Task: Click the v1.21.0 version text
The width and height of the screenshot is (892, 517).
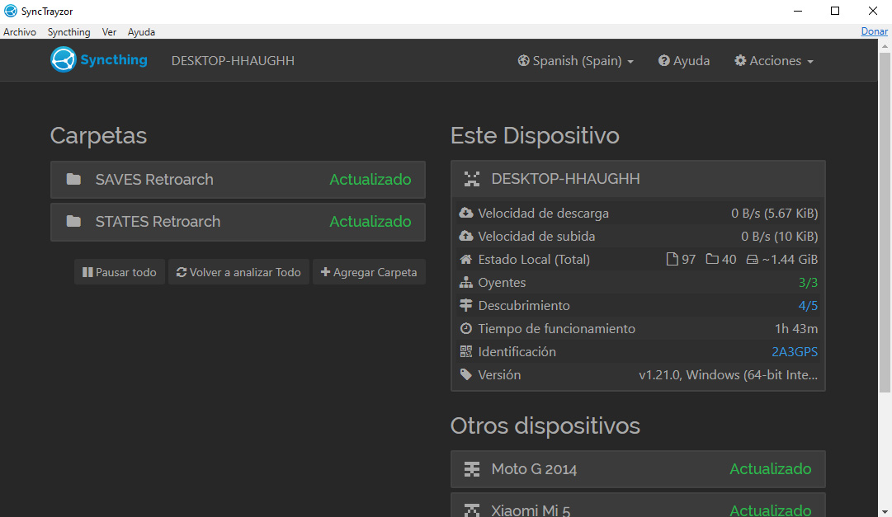Action: tap(728, 374)
